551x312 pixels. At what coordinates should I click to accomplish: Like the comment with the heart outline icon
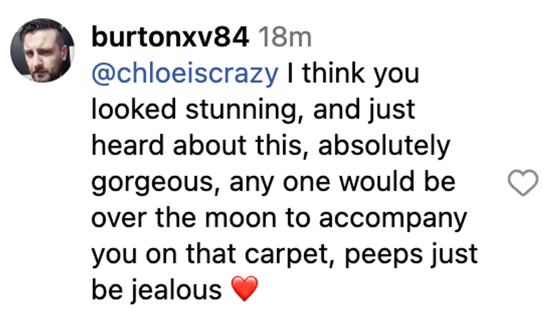pyautogui.click(x=523, y=183)
